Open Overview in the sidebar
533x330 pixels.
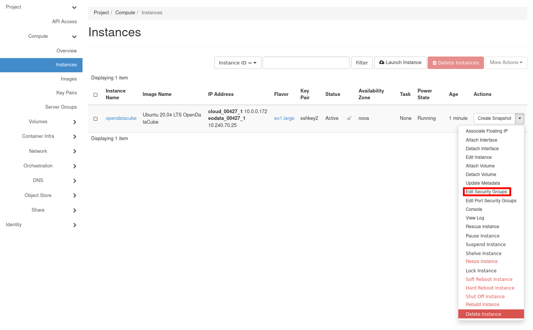pos(67,51)
